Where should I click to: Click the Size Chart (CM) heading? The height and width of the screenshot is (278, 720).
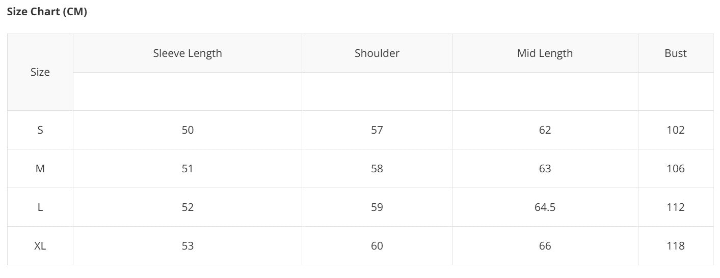(47, 12)
